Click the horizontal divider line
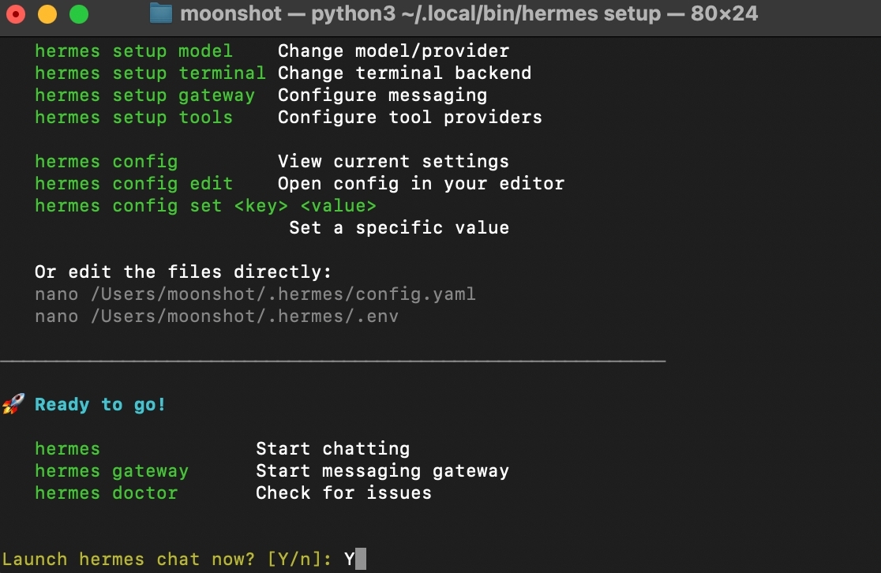881x573 pixels. click(333, 361)
